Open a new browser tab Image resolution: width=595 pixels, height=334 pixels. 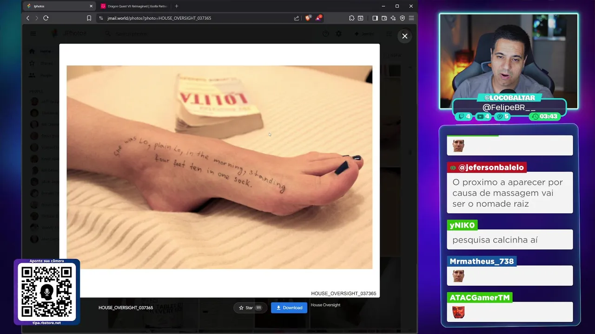click(x=177, y=6)
